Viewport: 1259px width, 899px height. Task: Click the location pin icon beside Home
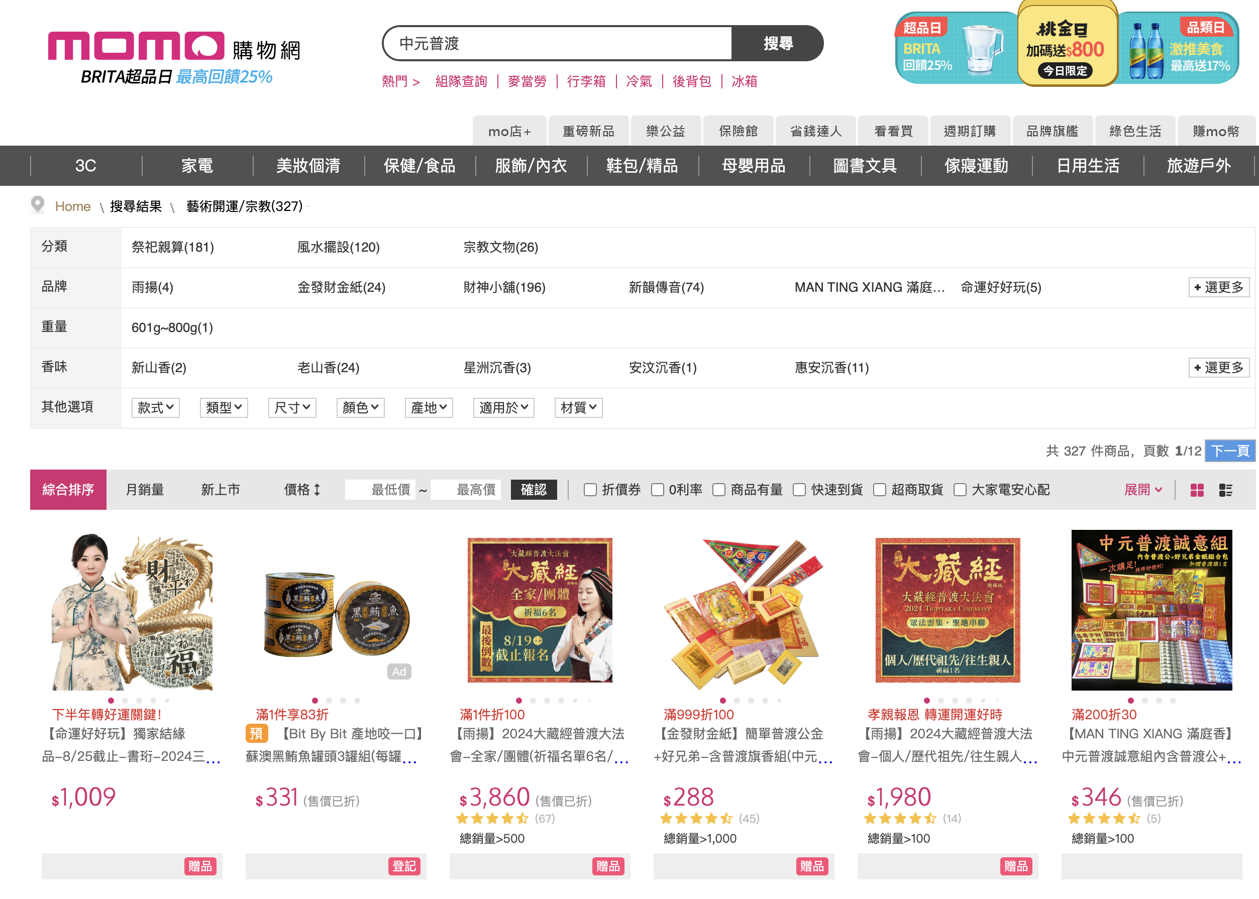[x=38, y=205]
